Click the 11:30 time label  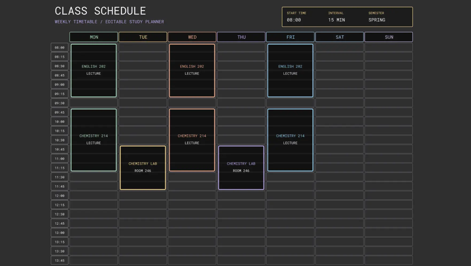tap(60, 177)
